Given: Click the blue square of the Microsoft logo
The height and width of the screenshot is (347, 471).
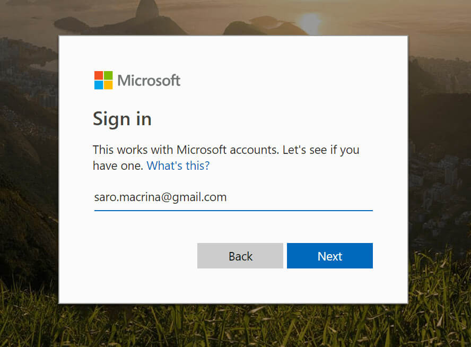Looking at the screenshot, I should [x=99, y=85].
